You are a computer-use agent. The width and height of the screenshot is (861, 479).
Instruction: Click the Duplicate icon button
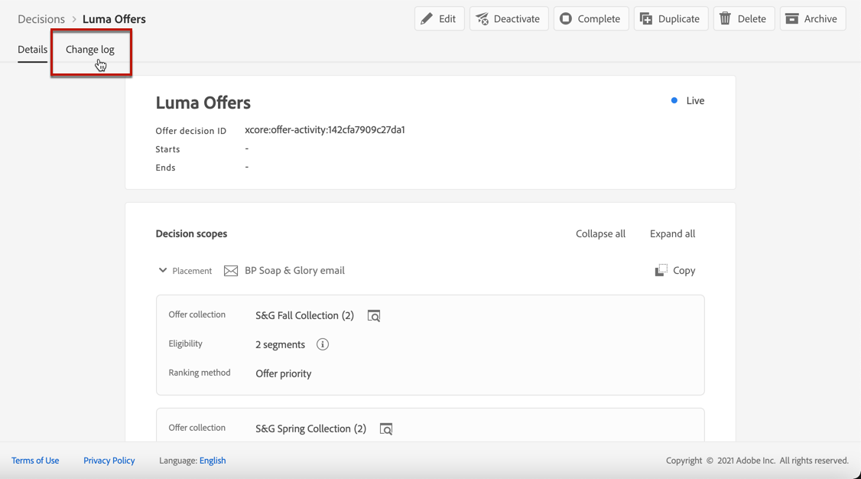(x=646, y=19)
